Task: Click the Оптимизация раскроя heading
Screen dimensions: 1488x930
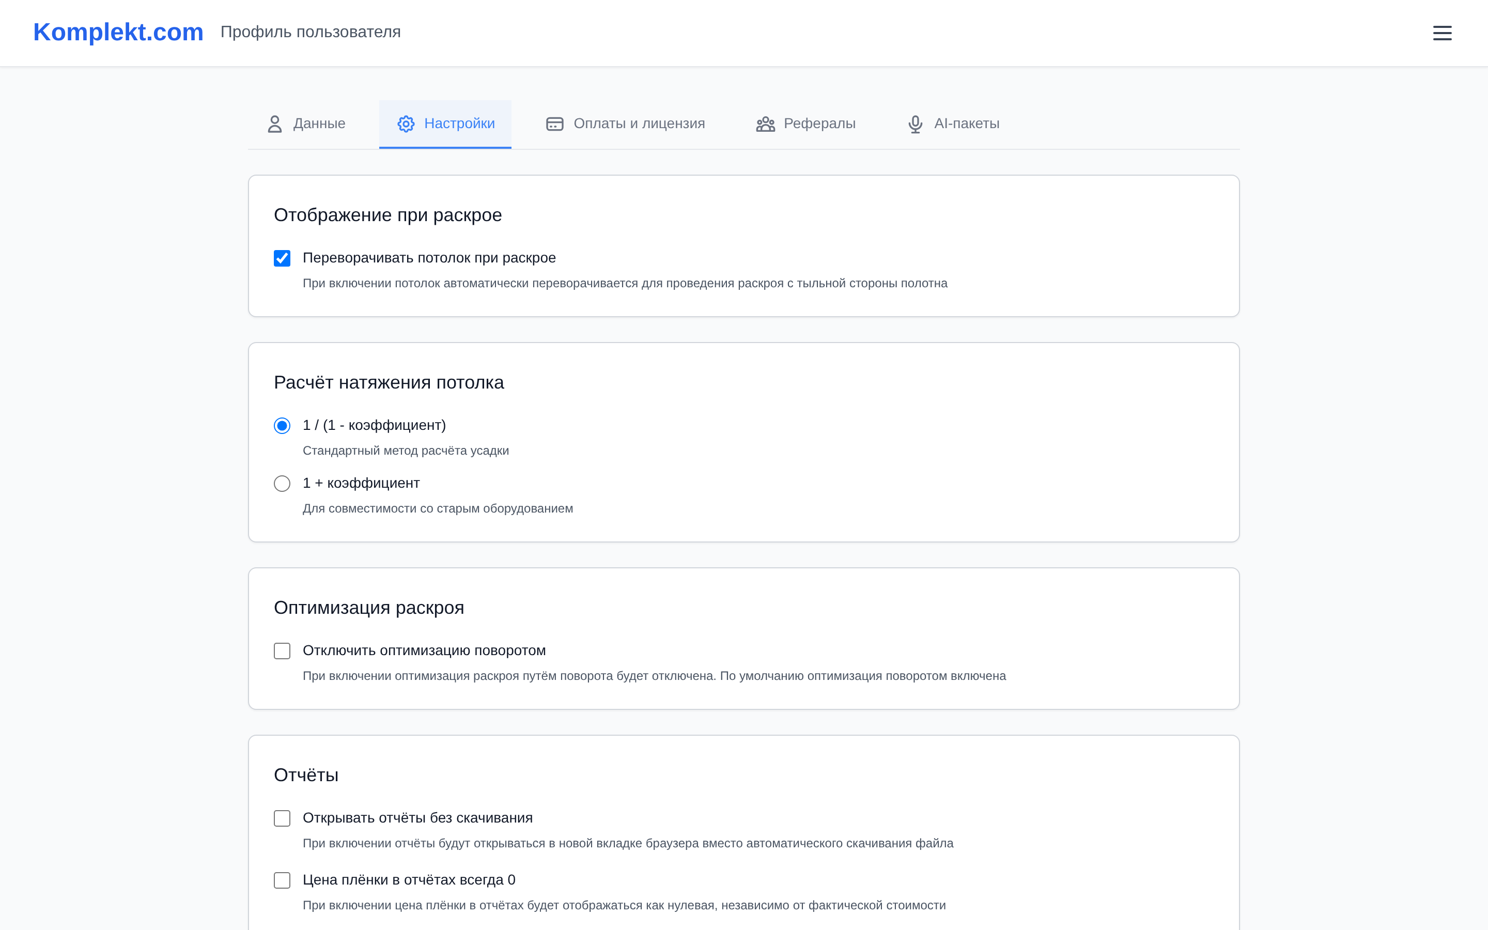Action: pyautogui.click(x=369, y=608)
